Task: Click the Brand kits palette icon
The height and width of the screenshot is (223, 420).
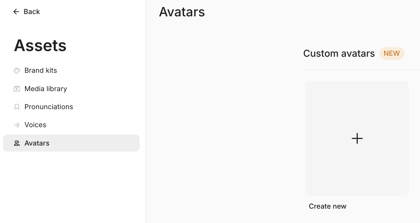Action: click(17, 70)
